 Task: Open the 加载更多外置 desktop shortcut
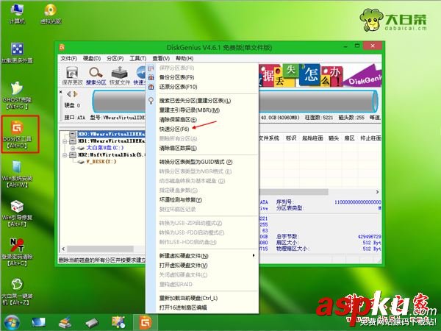[17, 53]
